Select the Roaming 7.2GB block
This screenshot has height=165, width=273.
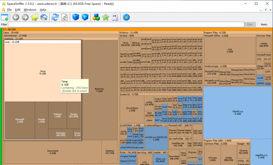99,90
